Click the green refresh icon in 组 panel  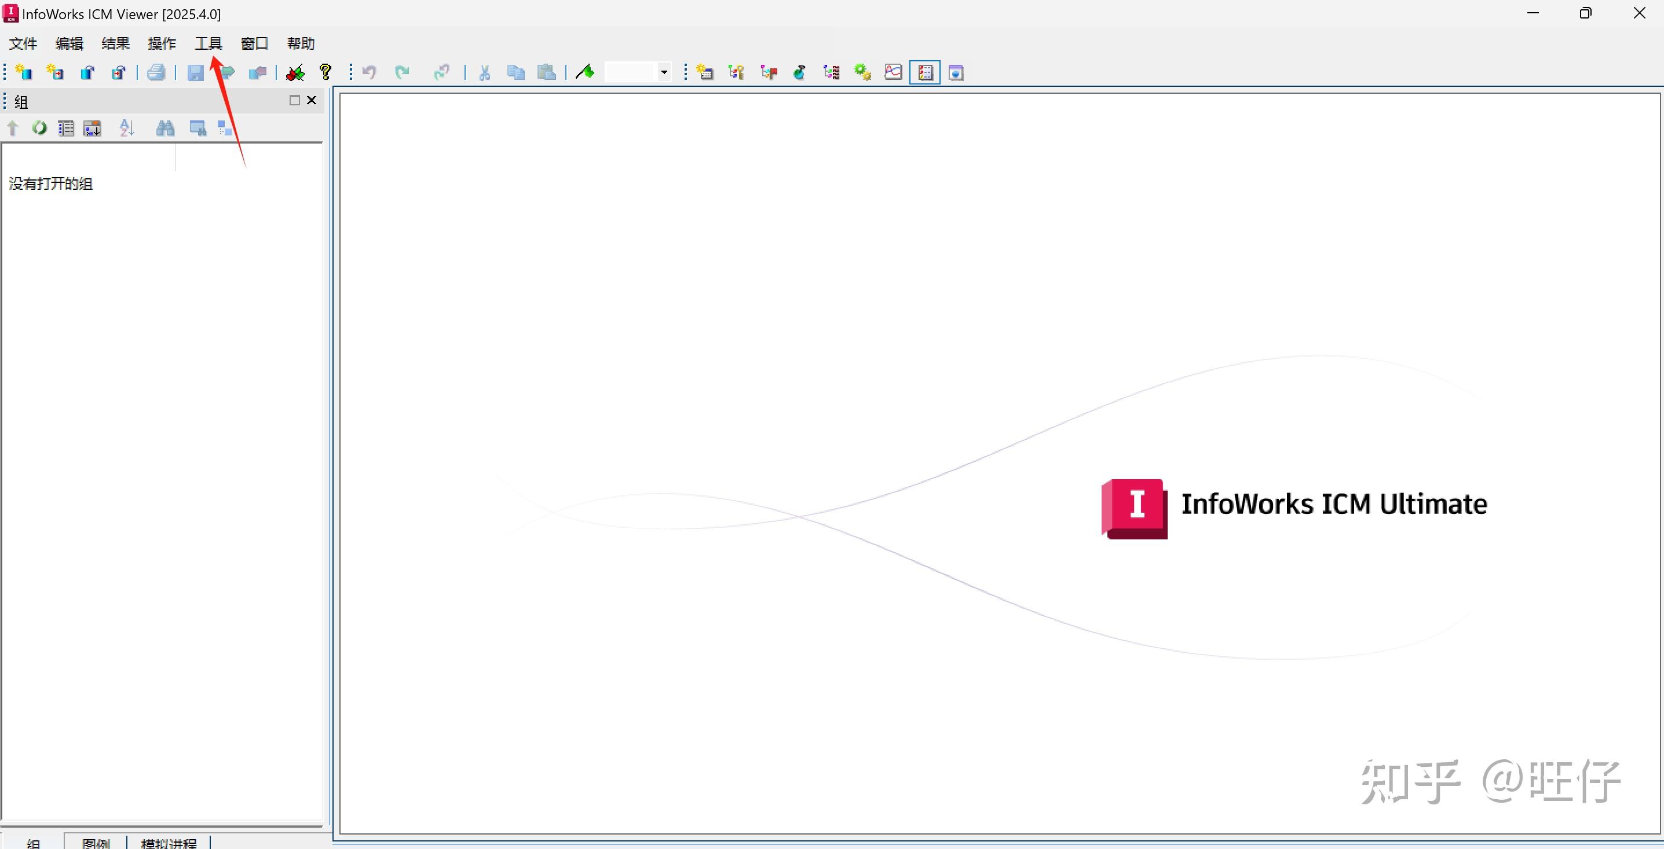tap(39, 128)
